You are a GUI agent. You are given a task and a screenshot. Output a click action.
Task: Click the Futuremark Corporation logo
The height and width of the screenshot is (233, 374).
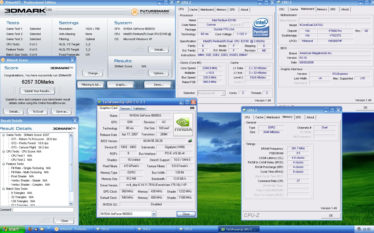click(x=151, y=12)
